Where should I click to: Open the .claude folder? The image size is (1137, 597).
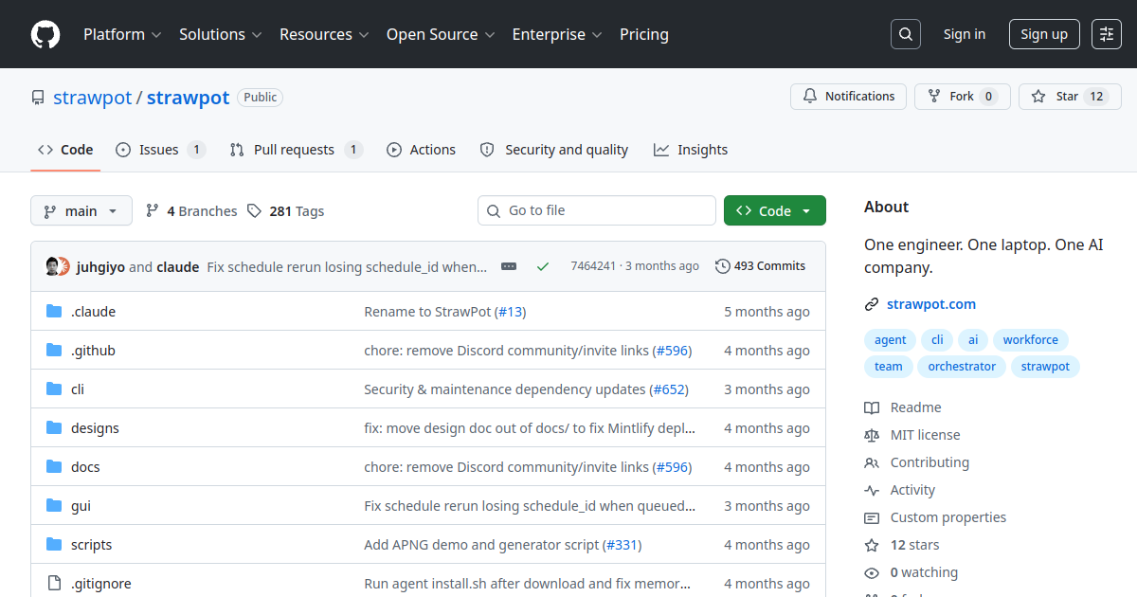(93, 312)
